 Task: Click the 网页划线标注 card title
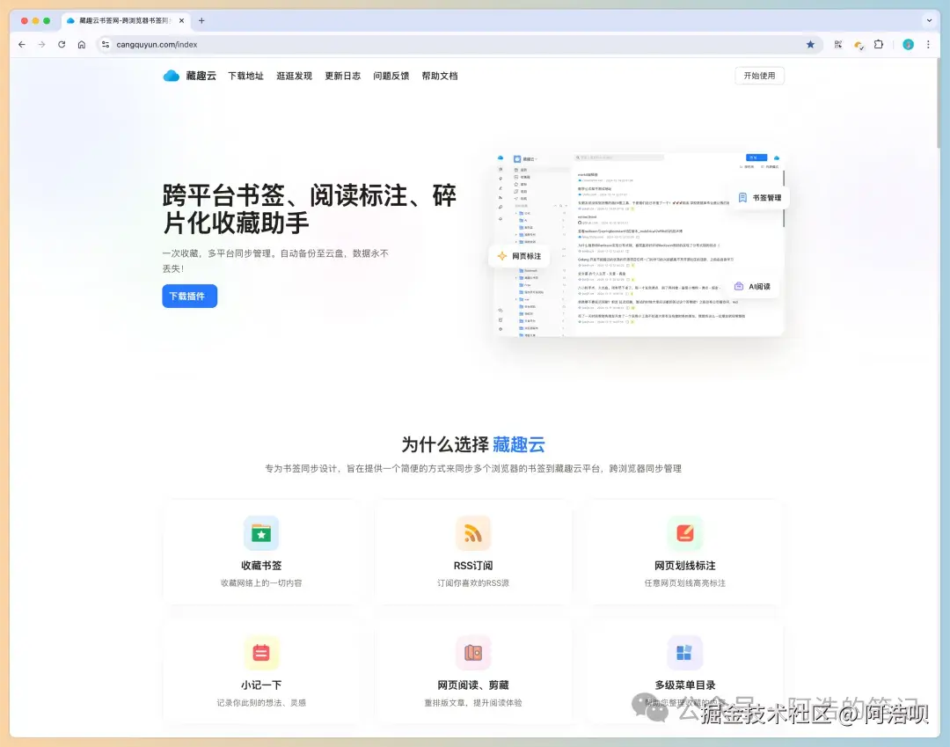pyautogui.click(x=685, y=565)
